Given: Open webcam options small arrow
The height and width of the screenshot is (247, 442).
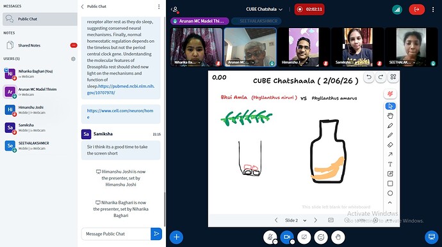Looking at the screenshot, I should coord(292,242).
